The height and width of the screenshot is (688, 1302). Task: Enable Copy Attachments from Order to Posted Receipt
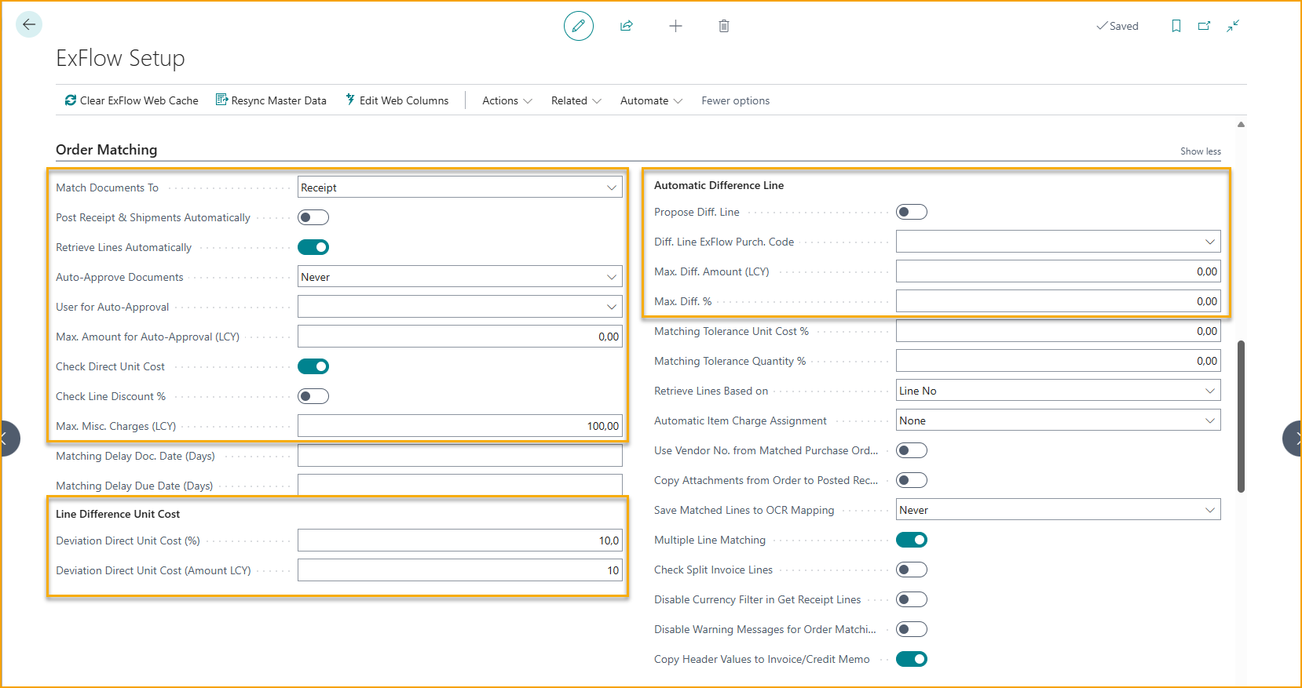point(912,480)
